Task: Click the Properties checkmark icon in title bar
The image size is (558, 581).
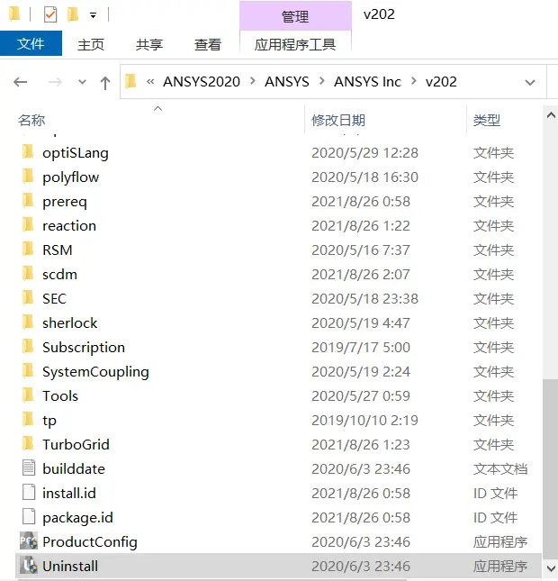Action: (x=50, y=14)
